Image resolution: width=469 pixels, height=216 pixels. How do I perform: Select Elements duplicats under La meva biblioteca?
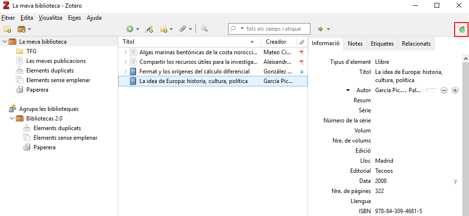tap(50, 71)
